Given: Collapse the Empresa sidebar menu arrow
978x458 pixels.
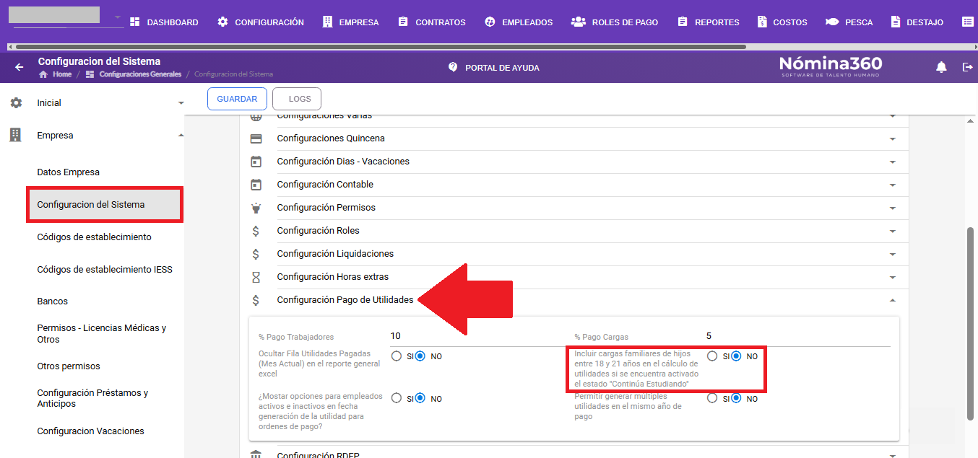Looking at the screenshot, I should click(181, 136).
